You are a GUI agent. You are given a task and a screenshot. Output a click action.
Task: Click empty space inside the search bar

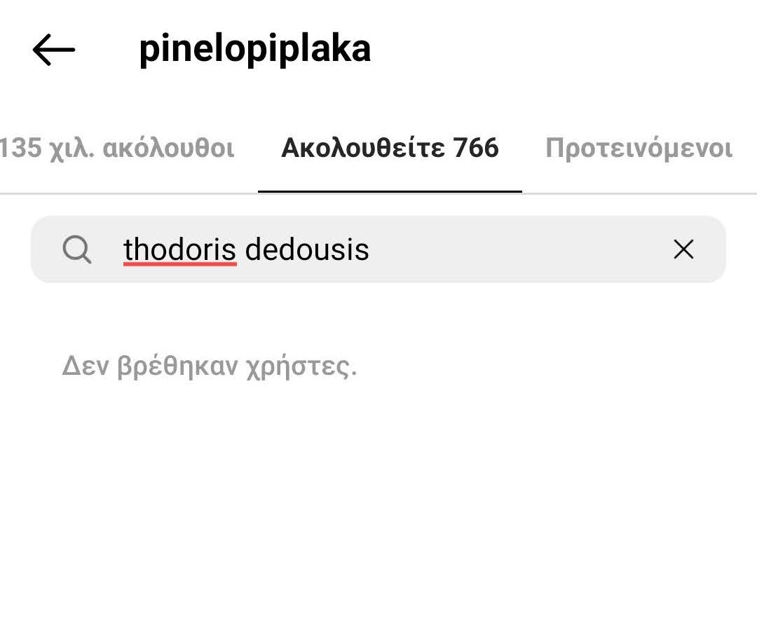tap(519, 249)
